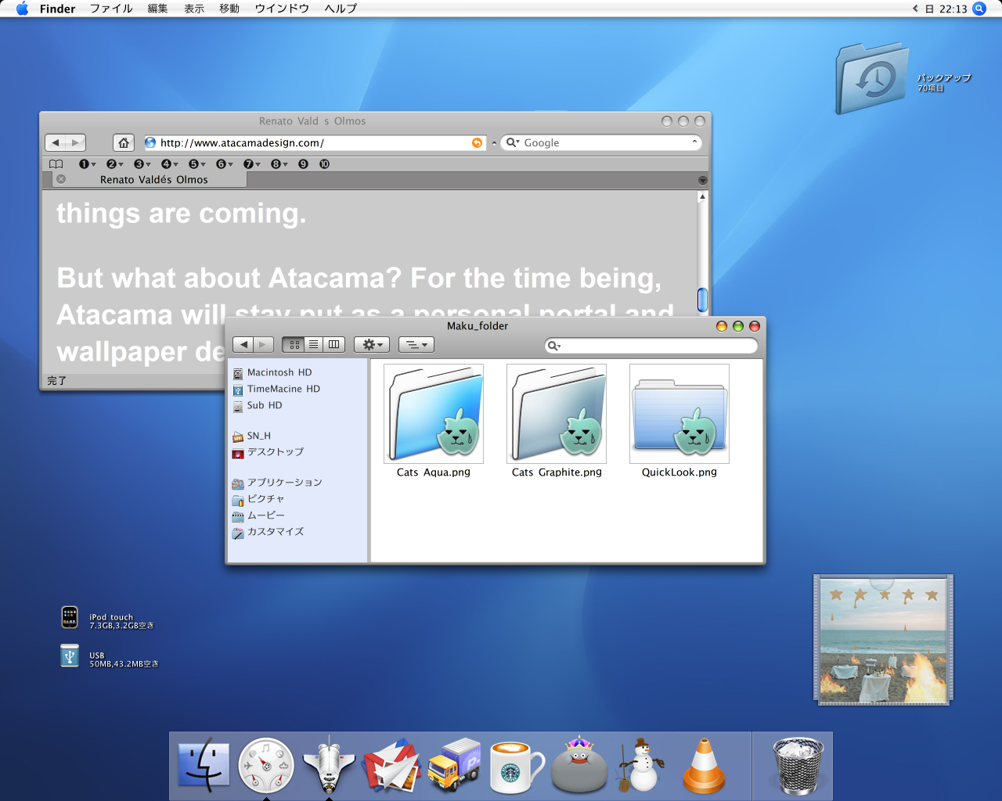This screenshot has width=1002, height=801.
Task: Open the gray blob with crown Dock icon
Action: tap(579, 764)
